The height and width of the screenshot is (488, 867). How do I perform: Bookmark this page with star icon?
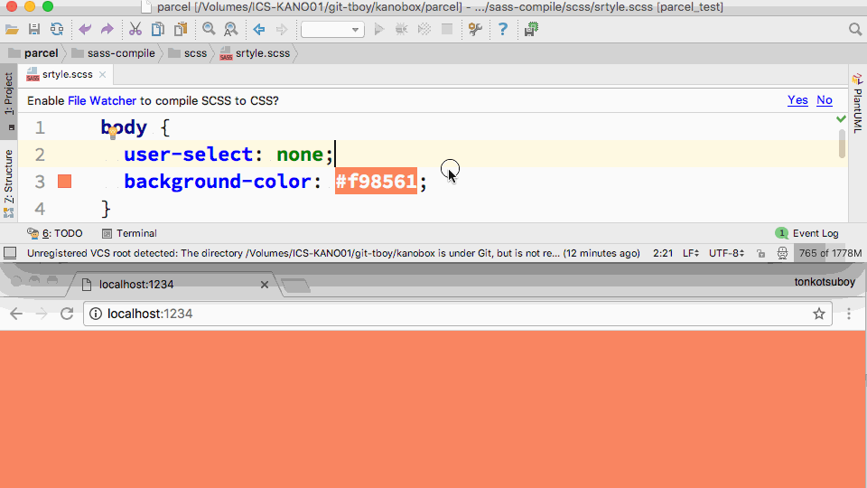click(x=819, y=314)
